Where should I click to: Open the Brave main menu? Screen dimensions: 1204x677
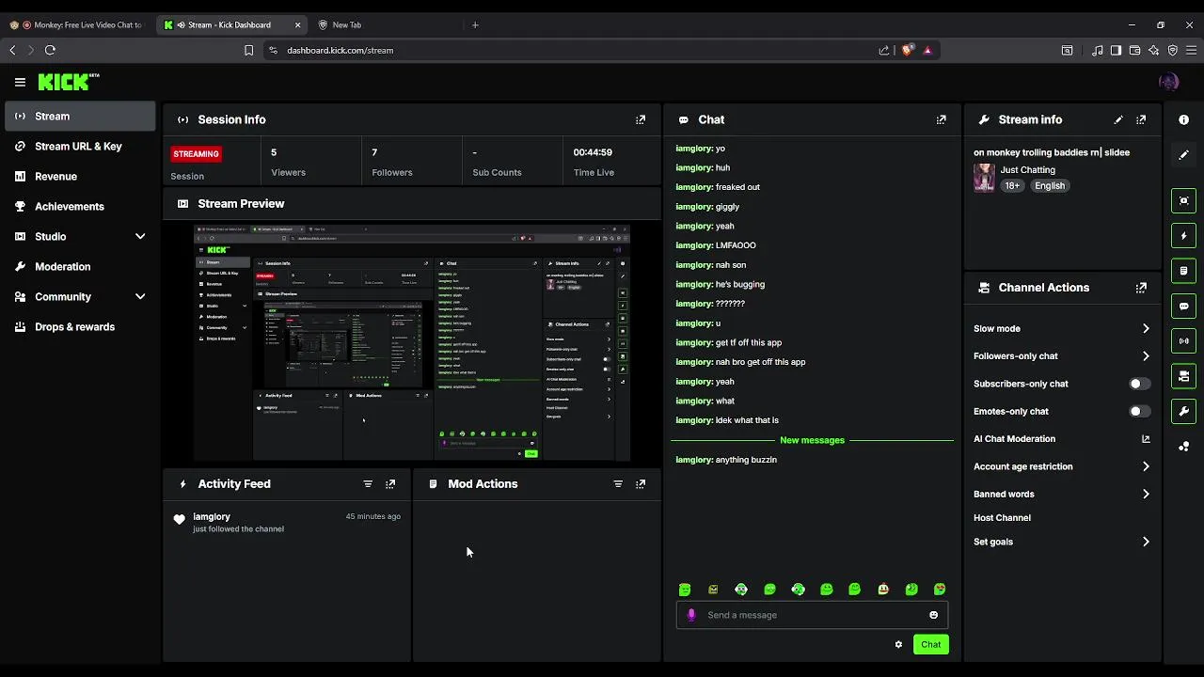click(1191, 50)
